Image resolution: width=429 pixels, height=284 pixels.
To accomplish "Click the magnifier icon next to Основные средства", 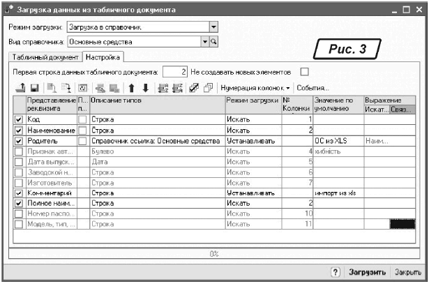I will click(215, 42).
